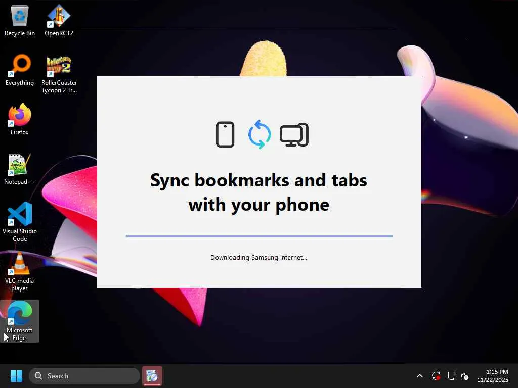
Task: Show hidden system tray icons chevron
Action: 419,376
